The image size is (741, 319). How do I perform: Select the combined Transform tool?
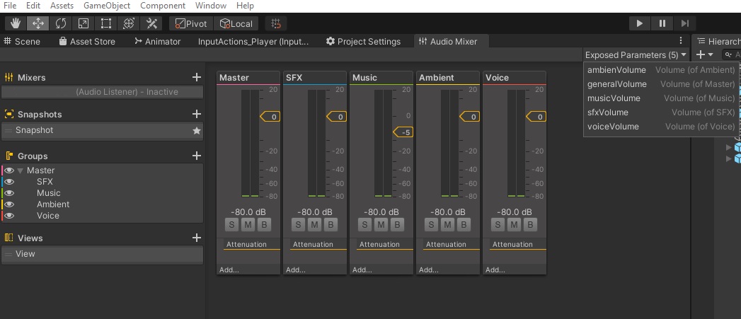(x=129, y=23)
